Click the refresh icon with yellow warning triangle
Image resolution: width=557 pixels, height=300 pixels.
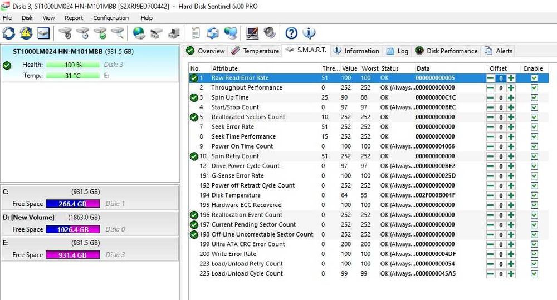click(x=26, y=33)
